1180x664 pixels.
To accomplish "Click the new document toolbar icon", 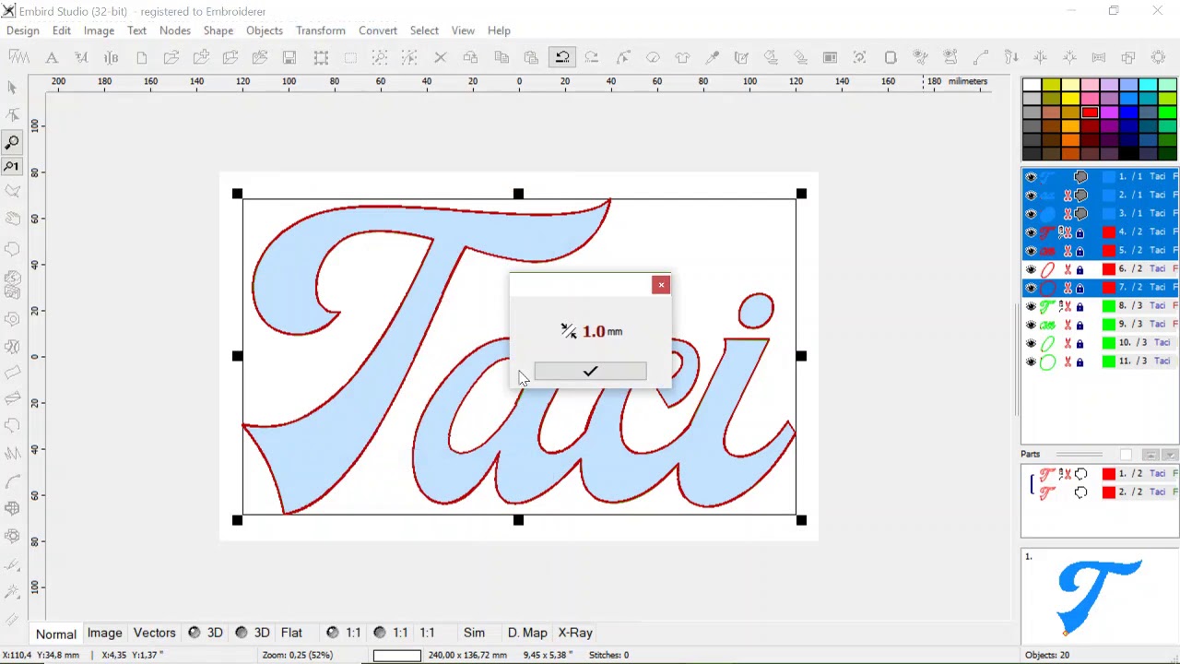I will coord(141,57).
